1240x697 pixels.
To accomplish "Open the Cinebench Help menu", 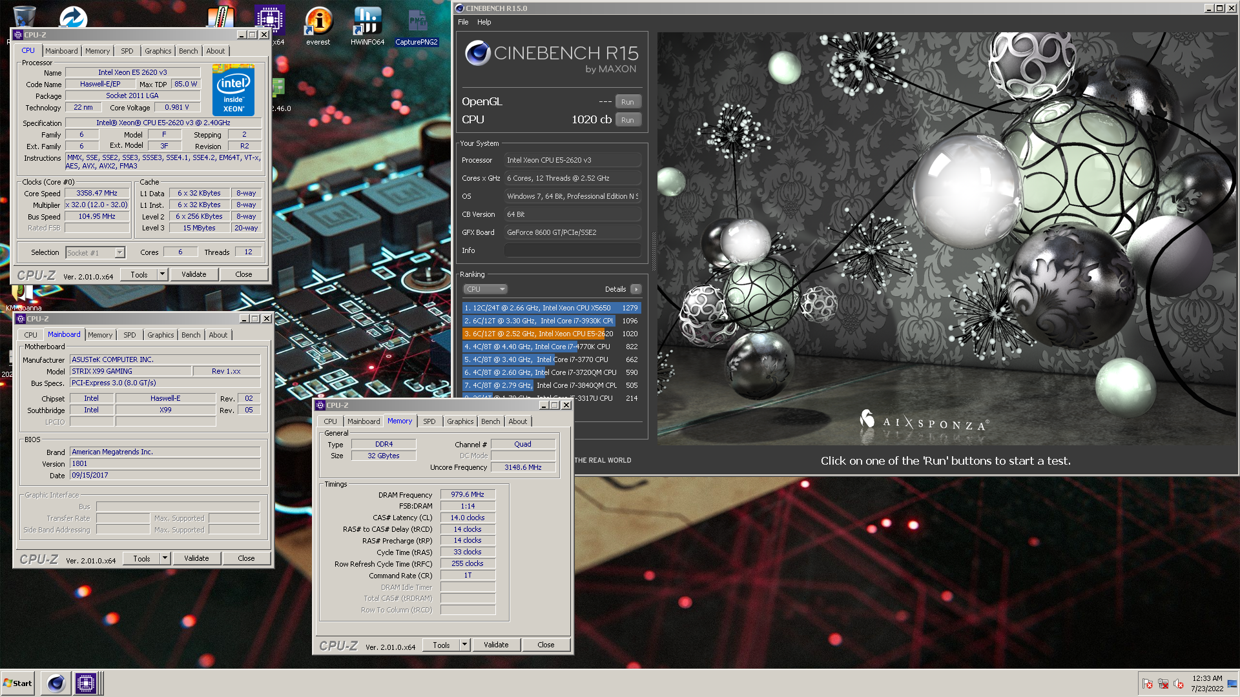I will pos(484,22).
